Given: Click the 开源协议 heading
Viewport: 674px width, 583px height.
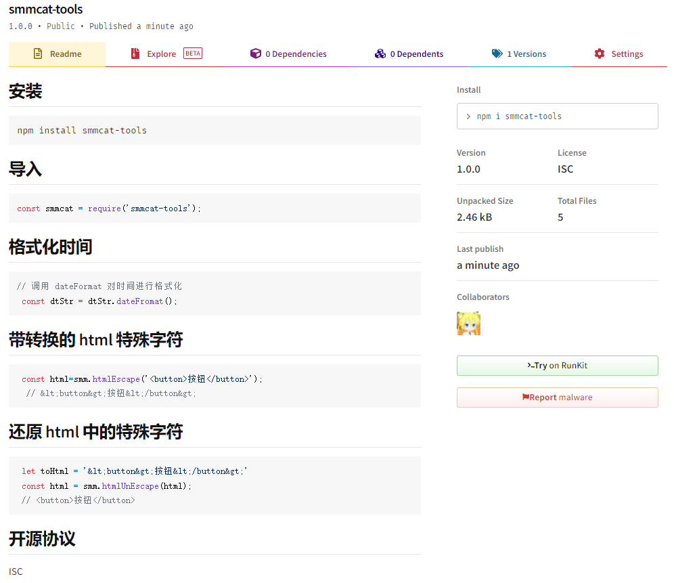Looking at the screenshot, I should 42,539.
